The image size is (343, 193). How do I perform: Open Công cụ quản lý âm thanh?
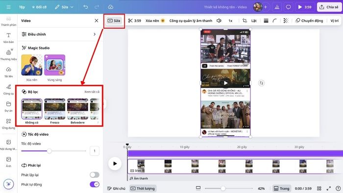[x=191, y=21]
